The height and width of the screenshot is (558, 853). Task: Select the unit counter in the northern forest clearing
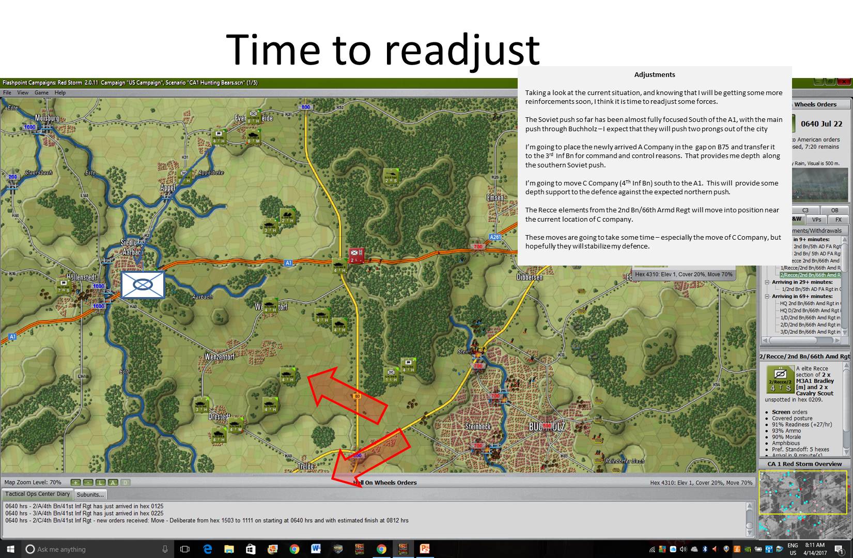[391, 176]
